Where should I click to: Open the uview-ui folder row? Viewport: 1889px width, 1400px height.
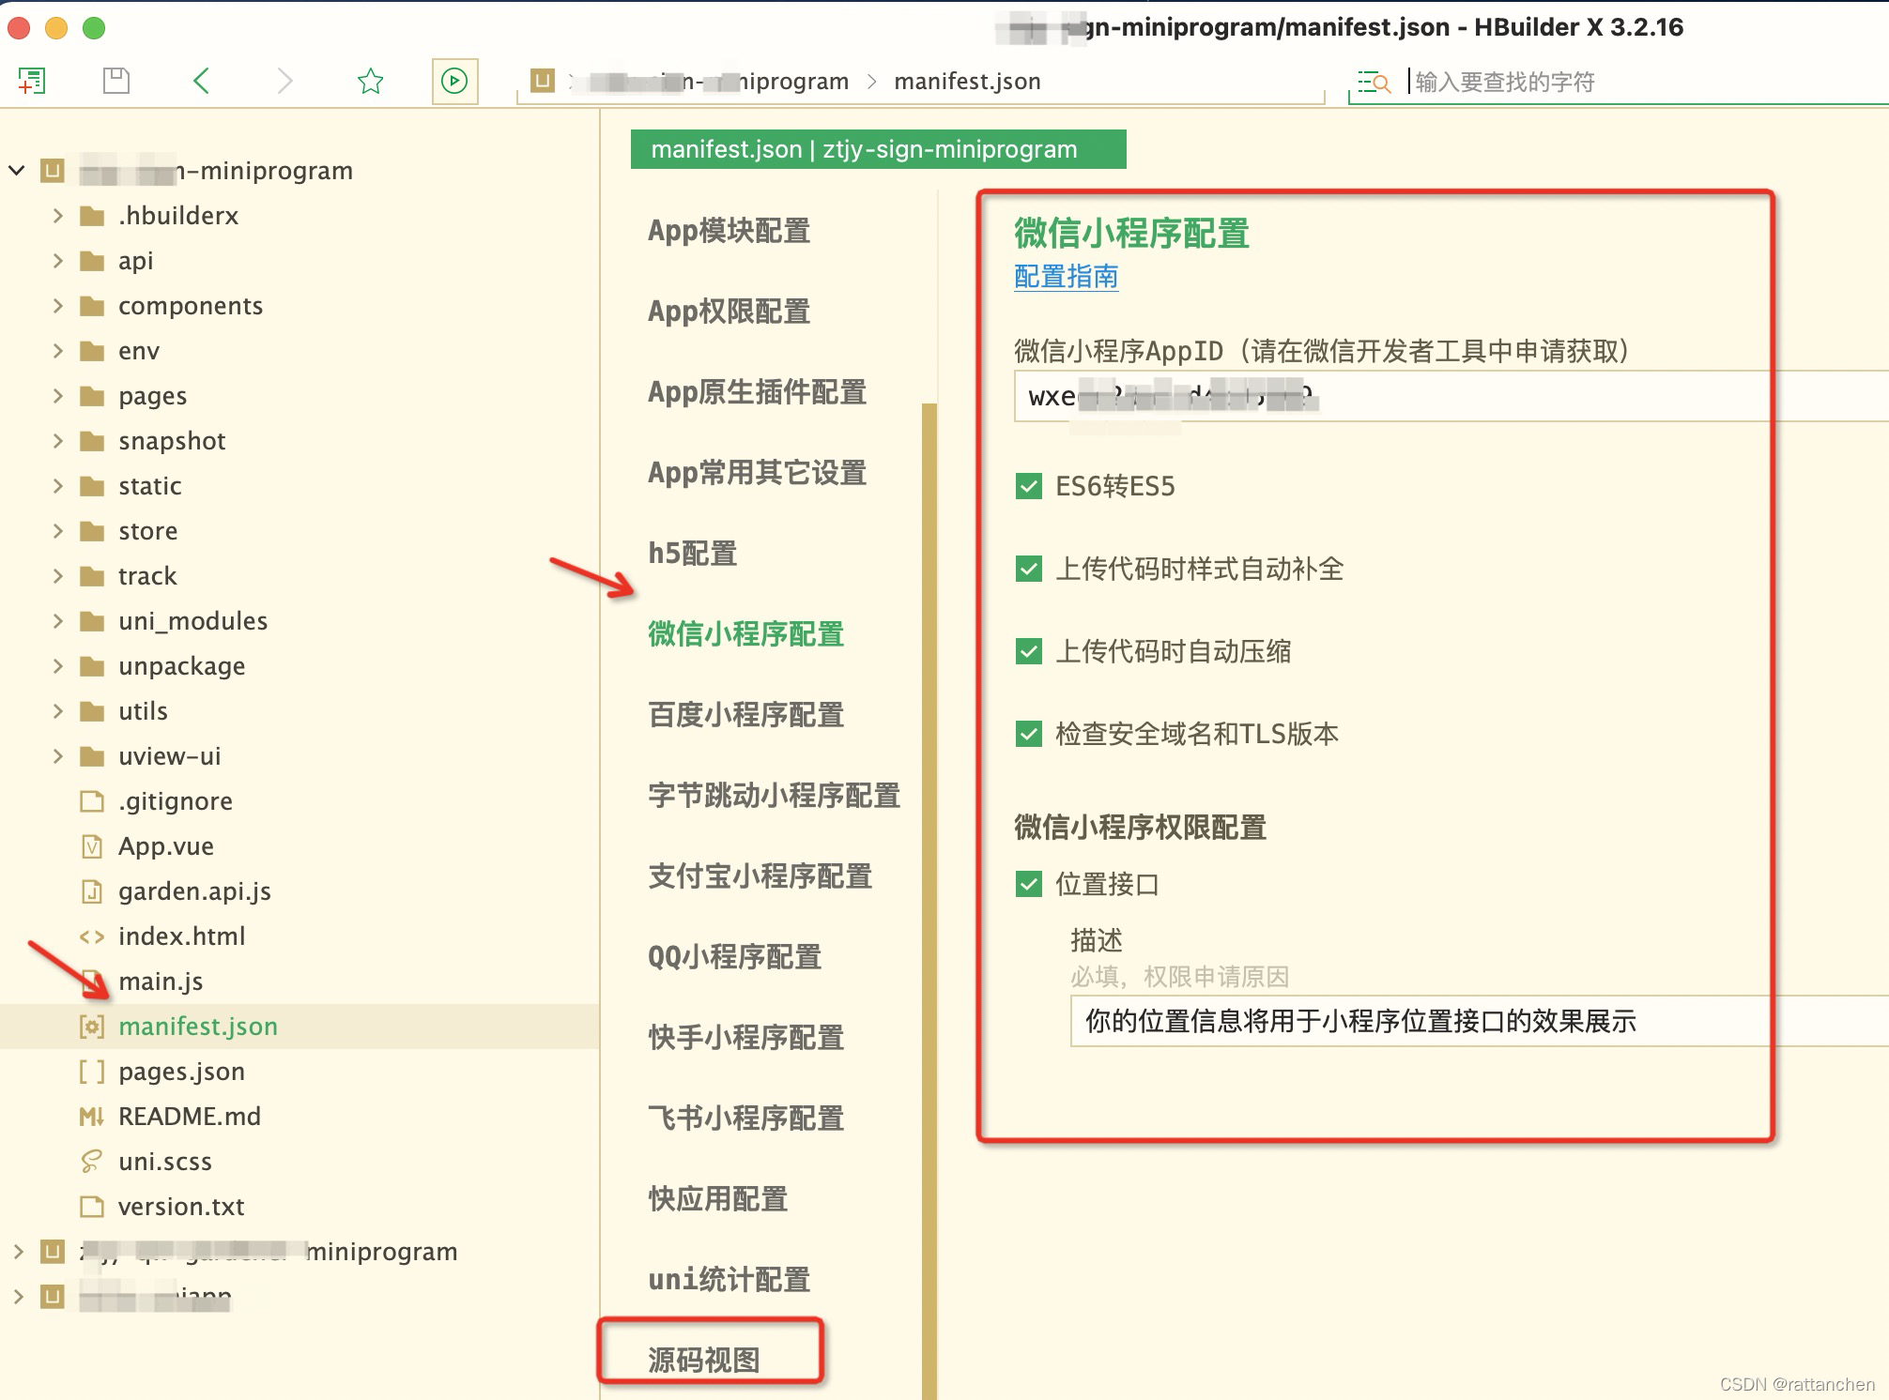[x=300, y=757]
